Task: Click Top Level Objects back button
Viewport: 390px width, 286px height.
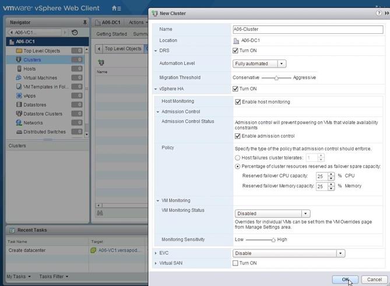Action: (99, 49)
